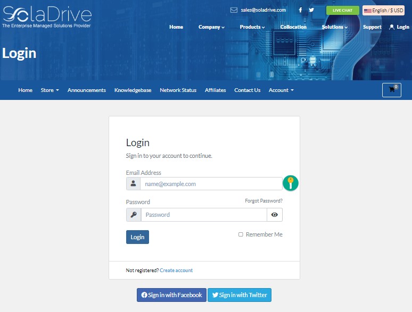
Task: Click the sales@soladrive.com email link
Action: pos(263,10)
